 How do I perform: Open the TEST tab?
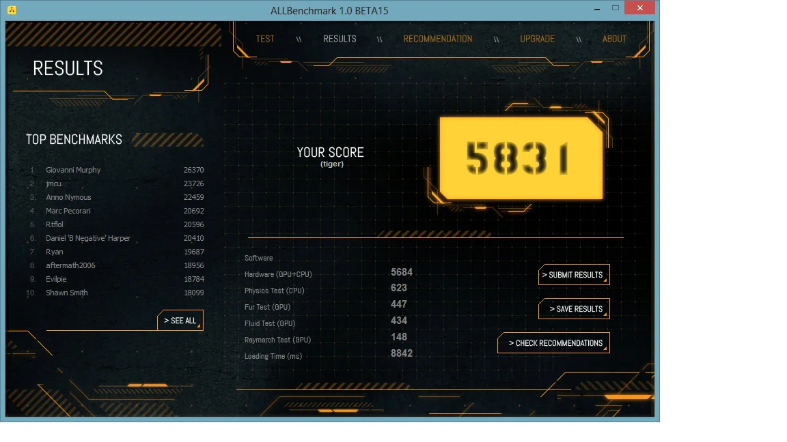point(265,39)
